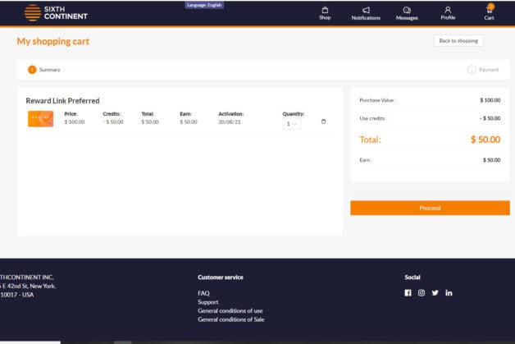Open General conditions of use

(x=230, y=311)
